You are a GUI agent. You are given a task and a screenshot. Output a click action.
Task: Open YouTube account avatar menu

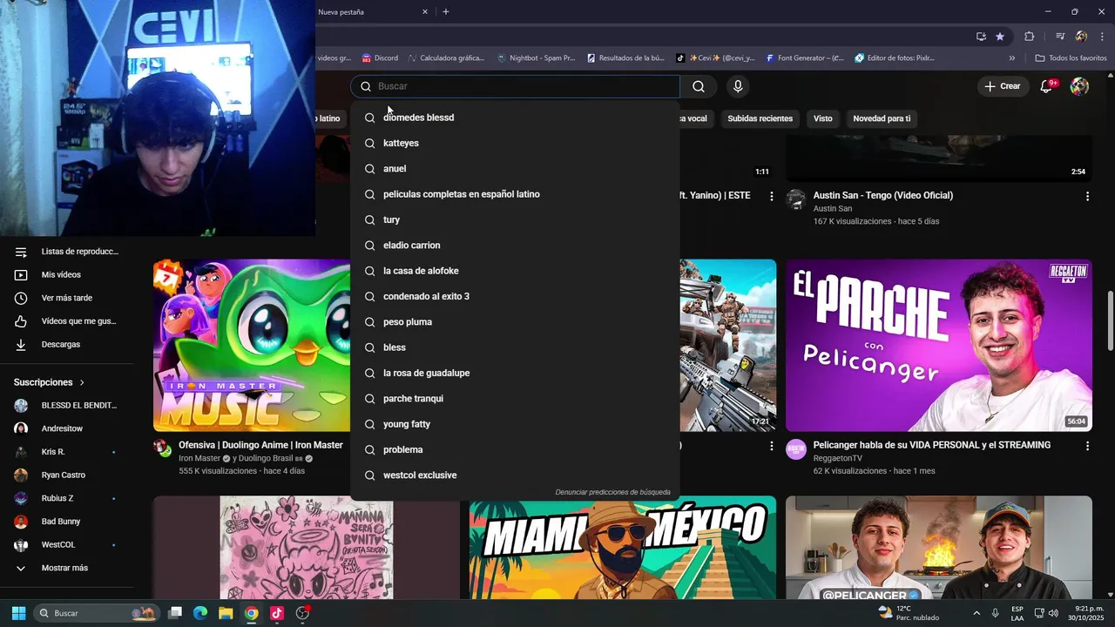click(1079, 86)
